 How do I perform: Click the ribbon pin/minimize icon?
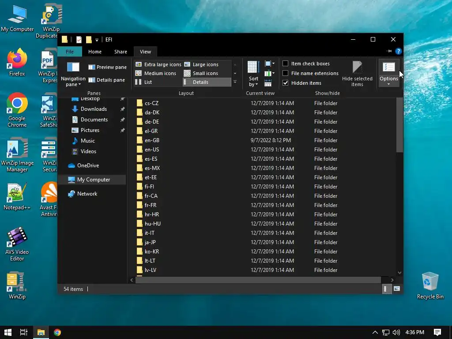(389, 51)
